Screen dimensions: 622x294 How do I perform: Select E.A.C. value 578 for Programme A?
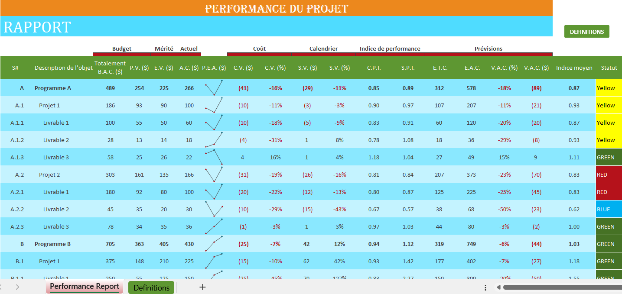(471, 88)
